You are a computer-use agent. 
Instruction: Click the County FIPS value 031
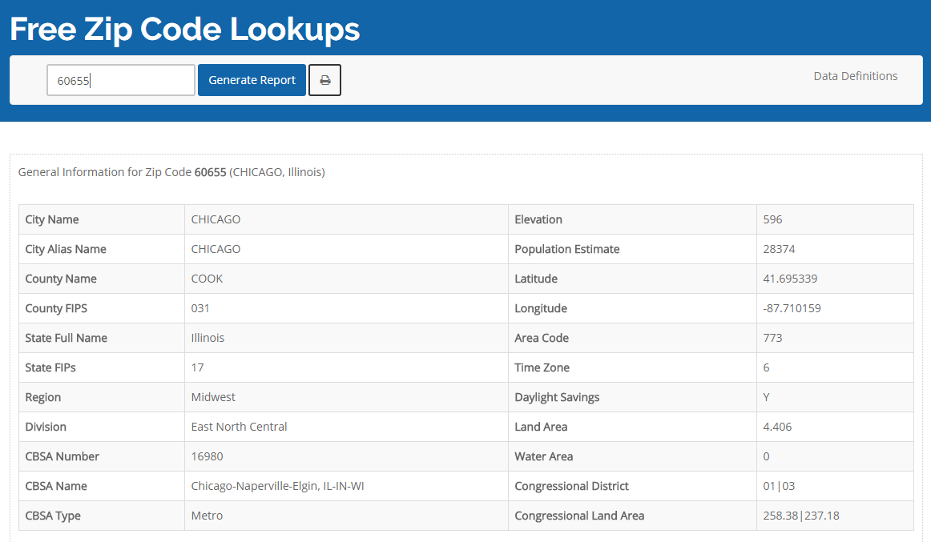pyautogui.click(x=200, y=308)
